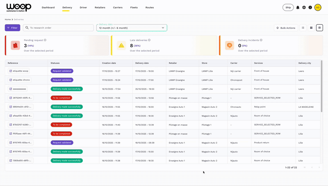Switch to grid view layout
The height and width of the screenshot is (186, 328).
coord(311,28)
